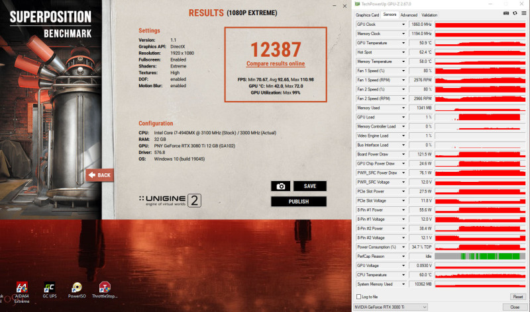Viewport: 530px width, 312px height.
Task: Click the PCIe Slot Power value 27.5 W
Action: pos(421,191)
